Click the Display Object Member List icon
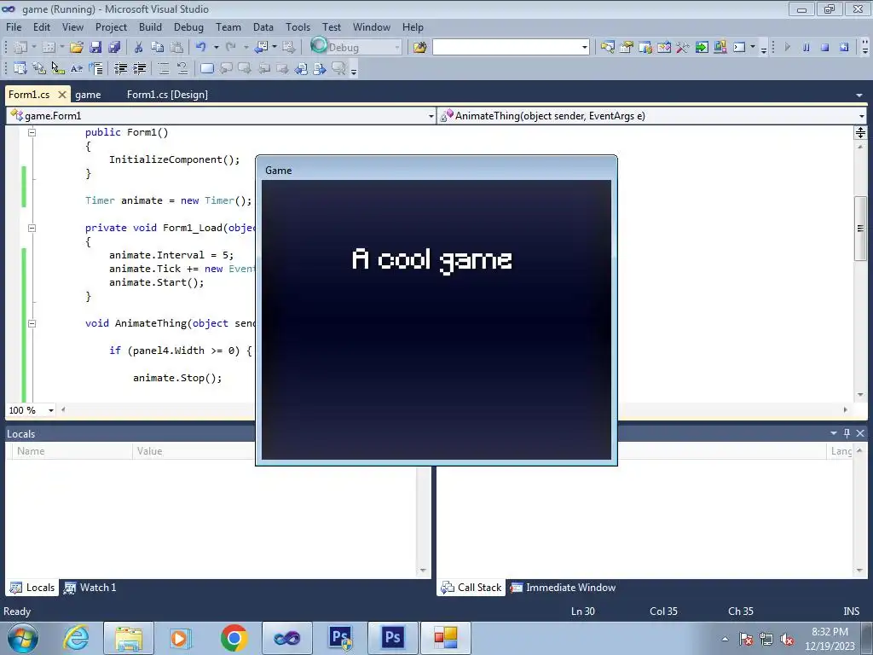The height and width of the screenshot is (655, 873). (20, 68)
